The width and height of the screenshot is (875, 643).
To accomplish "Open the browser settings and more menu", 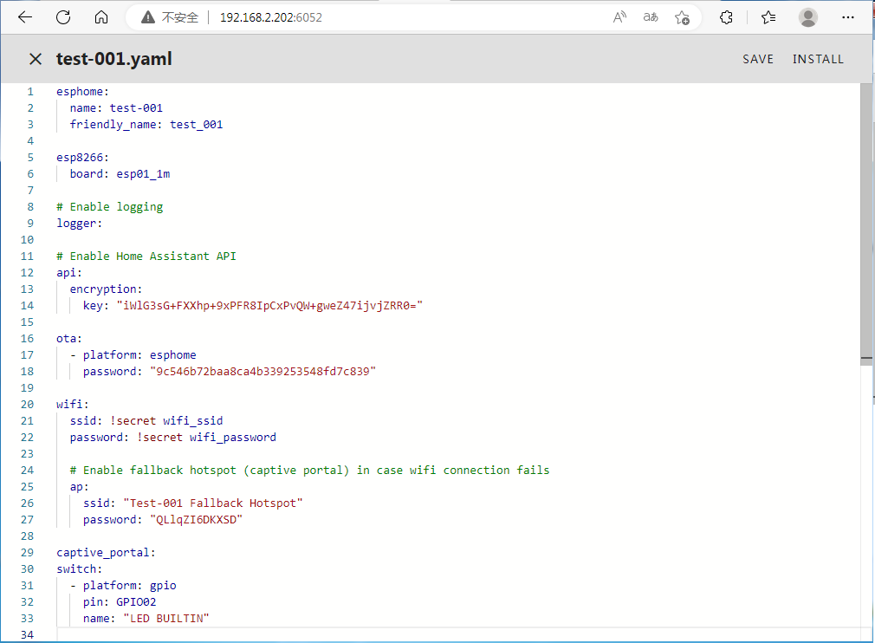I will tap(848, 17).
